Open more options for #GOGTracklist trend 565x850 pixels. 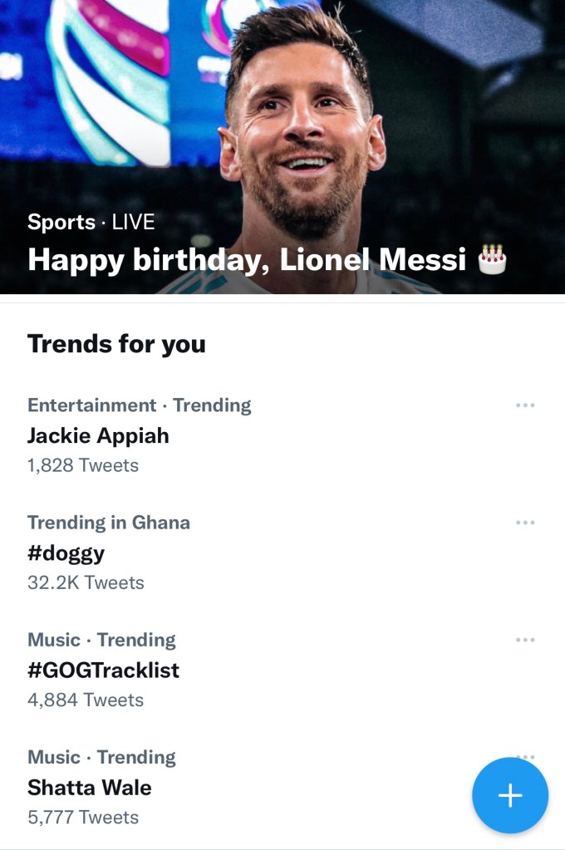[525, 640]
